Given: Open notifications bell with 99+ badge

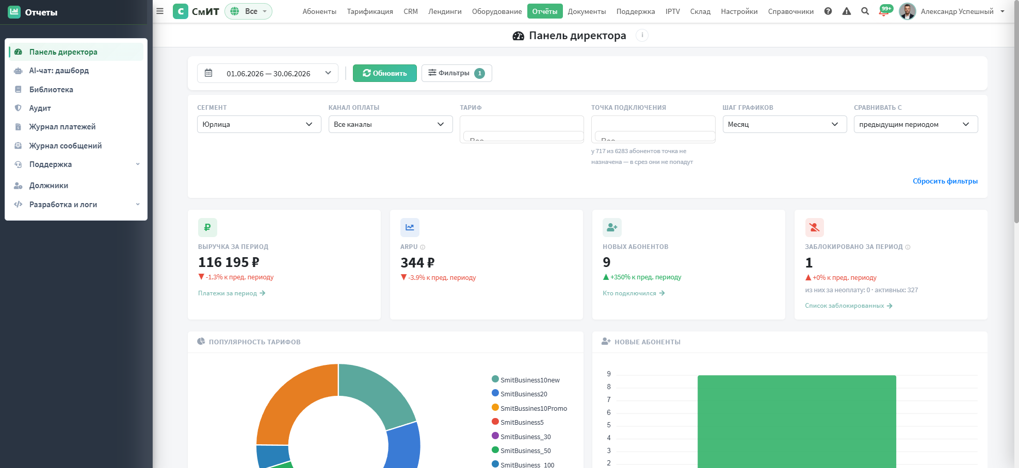Looking at the screenshot, I should tap(885, 10).
